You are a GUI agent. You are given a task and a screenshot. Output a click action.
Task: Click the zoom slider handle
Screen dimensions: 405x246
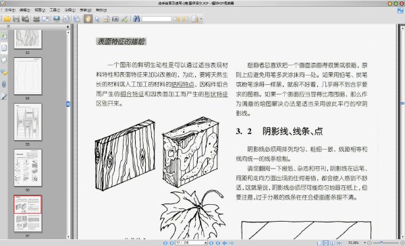[x=381, y=243]
